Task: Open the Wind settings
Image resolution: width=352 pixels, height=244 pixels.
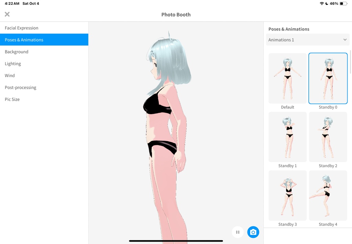Action: (10, 75)
